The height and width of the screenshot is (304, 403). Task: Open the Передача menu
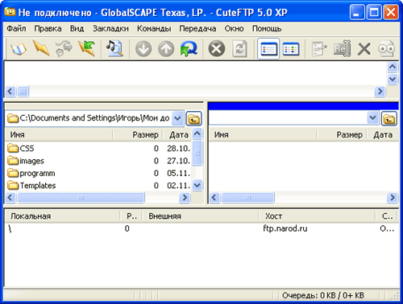(x=197, y=28)
